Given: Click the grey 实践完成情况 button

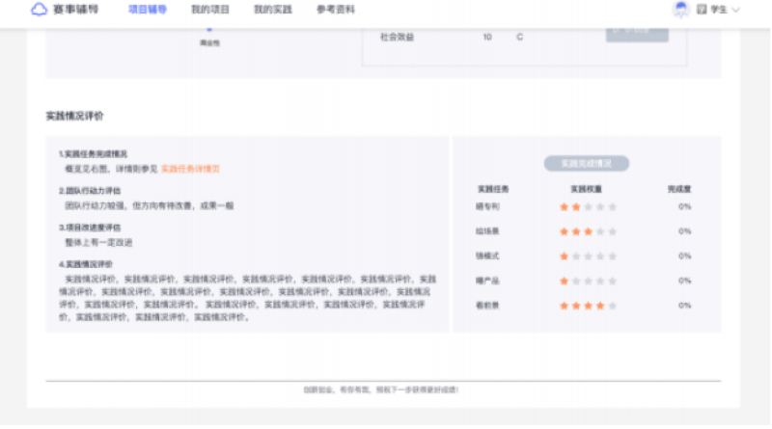Looking at the screenshot, I should 587,164.
